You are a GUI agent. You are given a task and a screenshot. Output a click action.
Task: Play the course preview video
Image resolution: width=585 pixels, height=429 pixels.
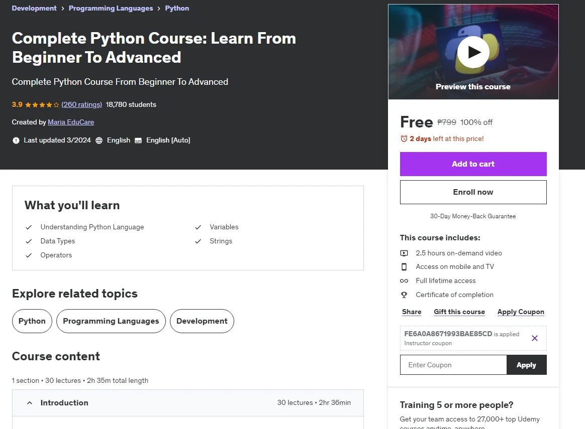pyautogui.click(x=473, y=52)
